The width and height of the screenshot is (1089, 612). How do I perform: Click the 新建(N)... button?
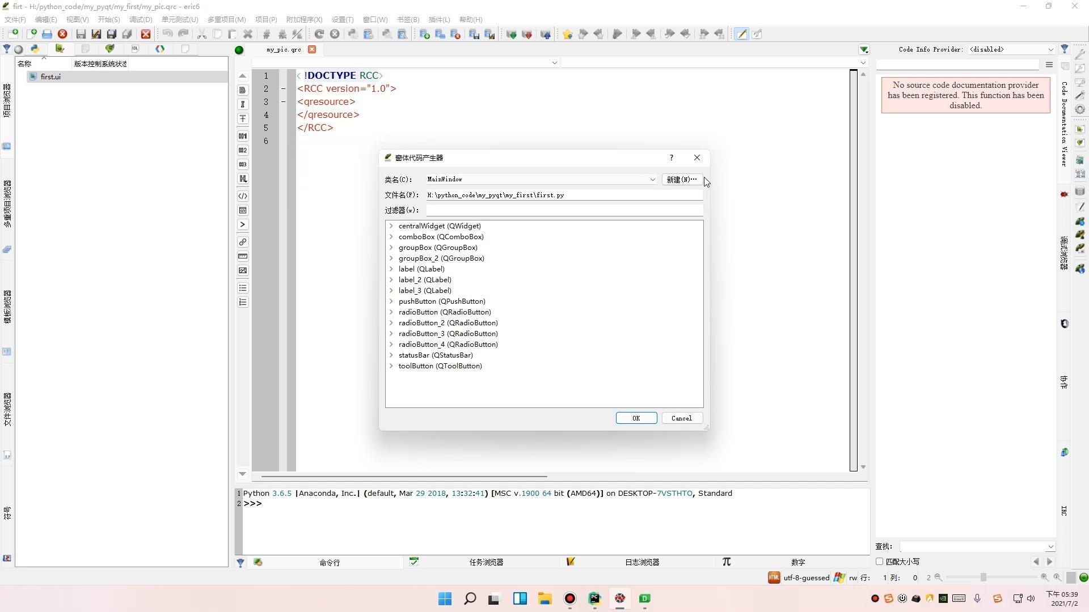click(682, 180)
